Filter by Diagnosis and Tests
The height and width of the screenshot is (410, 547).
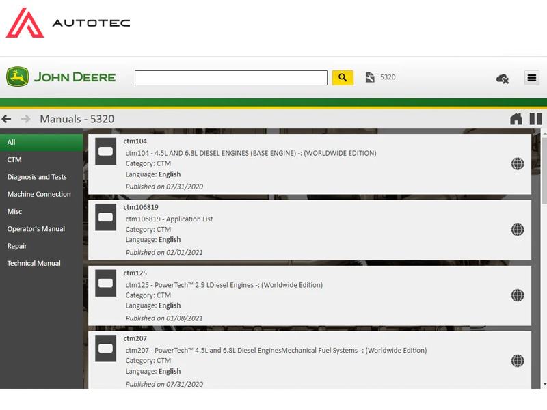coord(42,177)
